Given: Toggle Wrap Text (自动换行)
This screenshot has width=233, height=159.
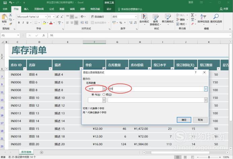Looking at the screenshot, I should (98, 16).
